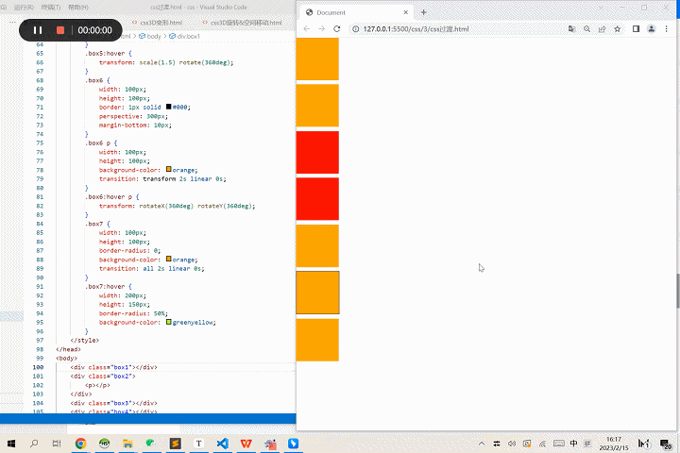Viewport: 680px width, 453px height.
Task: Open Chrome profile avatar
Action: tap(652, 29)
